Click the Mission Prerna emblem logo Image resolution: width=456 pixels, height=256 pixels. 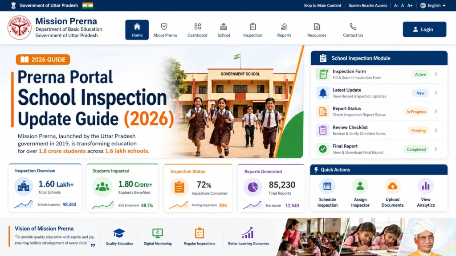(20, 28)
